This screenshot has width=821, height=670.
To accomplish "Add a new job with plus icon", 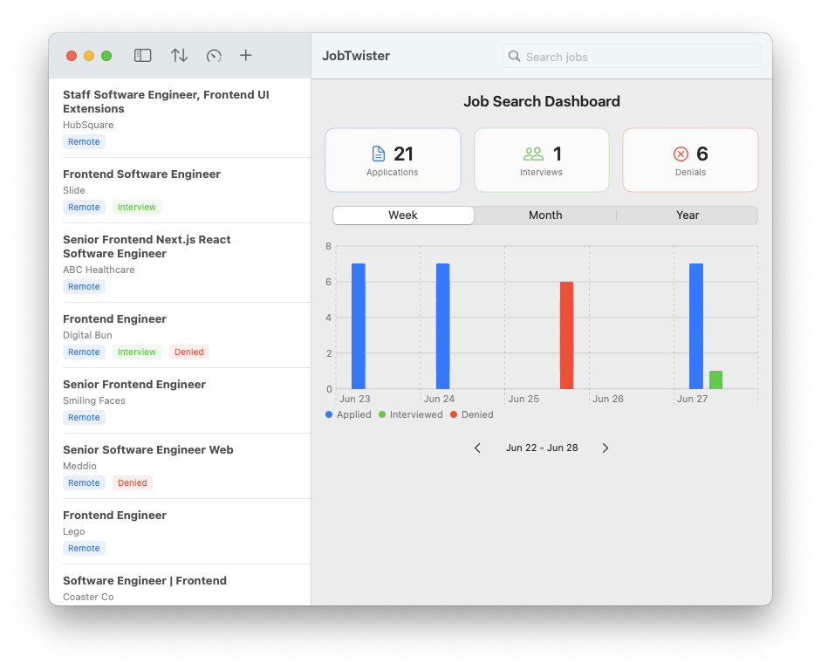I will click(x=245, y=56).
